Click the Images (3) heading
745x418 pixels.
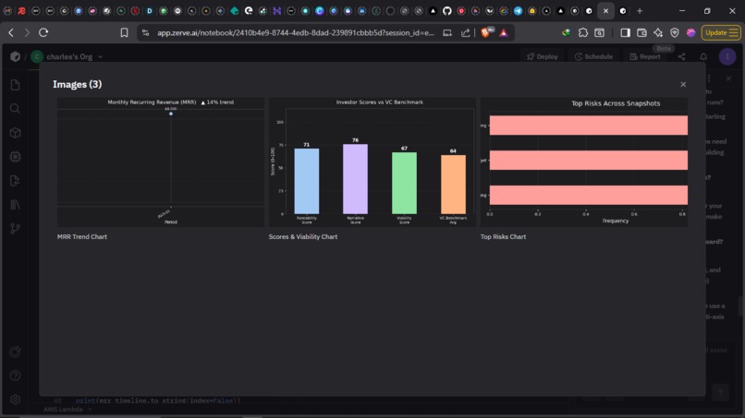point(78,85)
